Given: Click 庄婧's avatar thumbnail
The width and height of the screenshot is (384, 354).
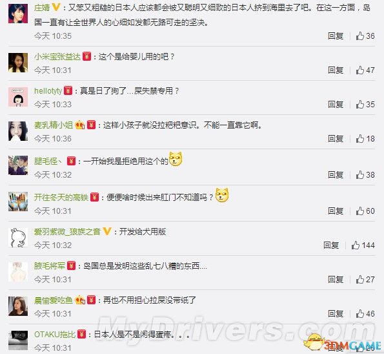Looking at the screenshot, I should [18, 14].
